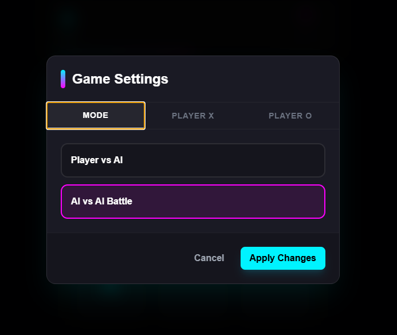Viewport: 397px width, 335px height.
Task: Click the Apply Changes button
Action: tap(283, 258)
